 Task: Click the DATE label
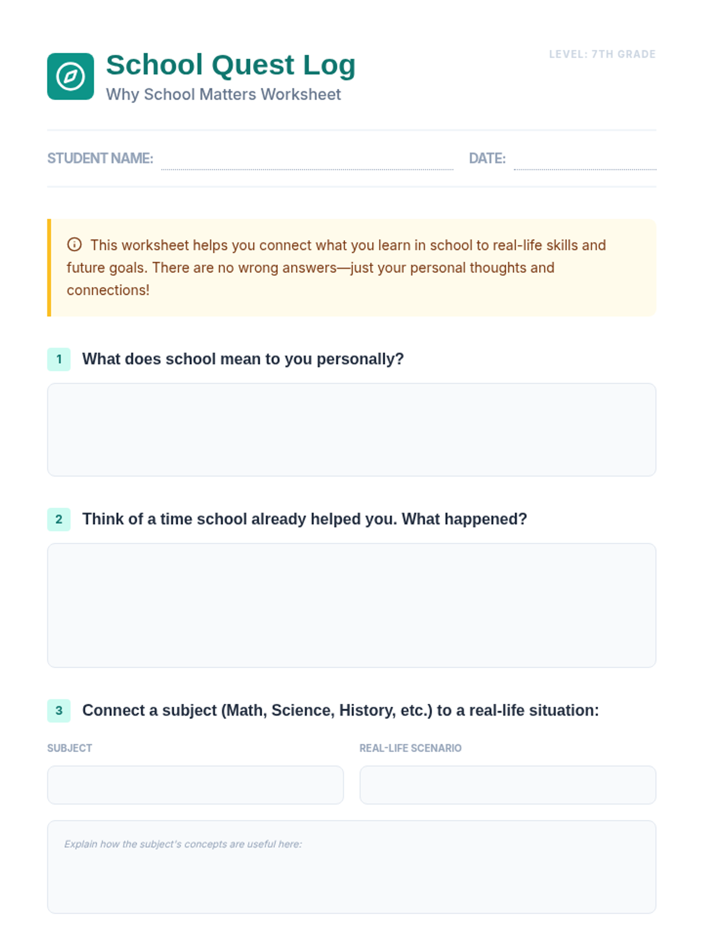pyautogui.click(x=487, y=158)
